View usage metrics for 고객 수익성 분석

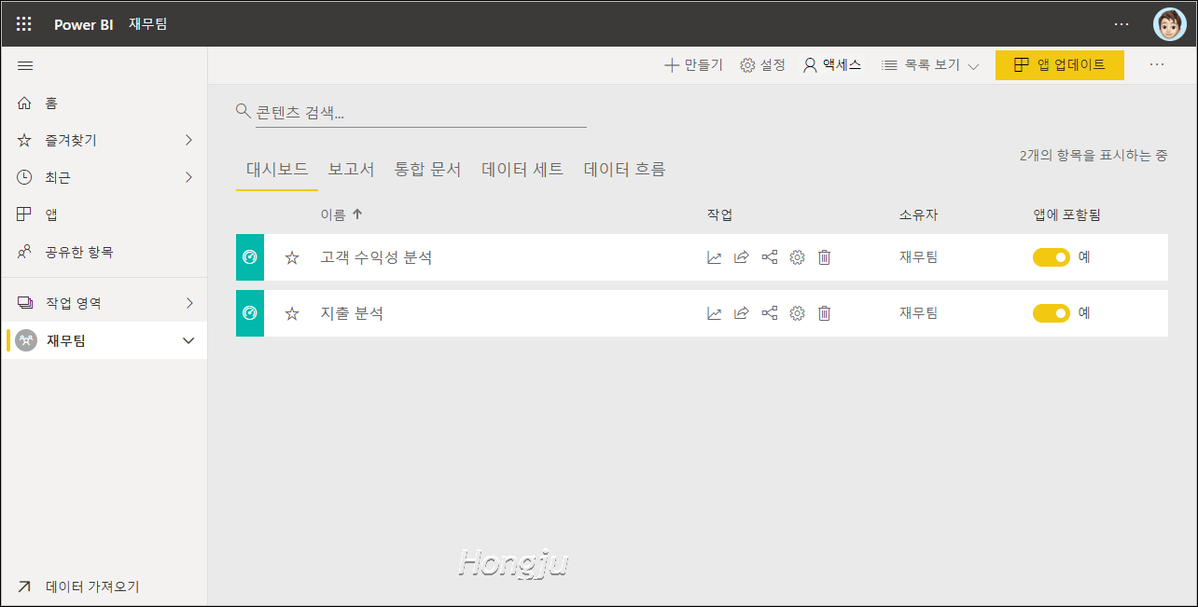coord(715,257)
